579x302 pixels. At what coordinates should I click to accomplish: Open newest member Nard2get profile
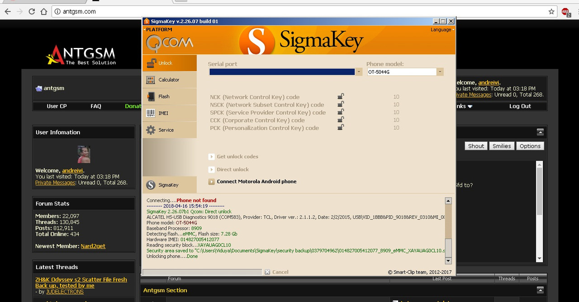93,246
